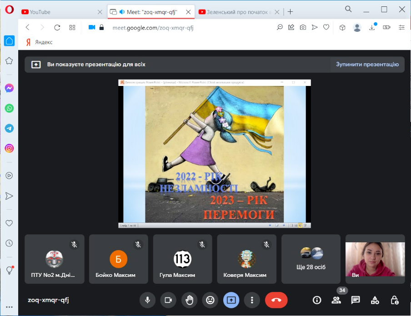The width and height of the screenshot is (411, 316).
Task: Open Speed Dial start page grid
Action: [x=72, y=27]
